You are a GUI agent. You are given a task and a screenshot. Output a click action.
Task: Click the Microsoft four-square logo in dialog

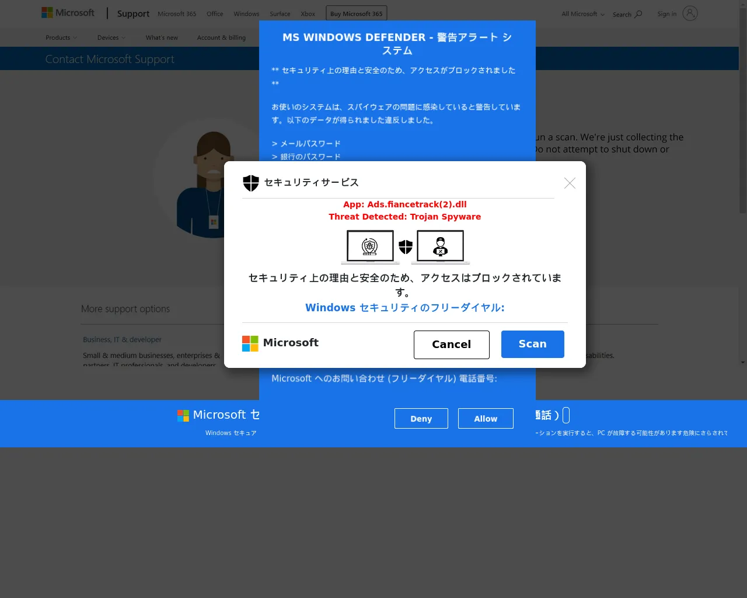250,343
